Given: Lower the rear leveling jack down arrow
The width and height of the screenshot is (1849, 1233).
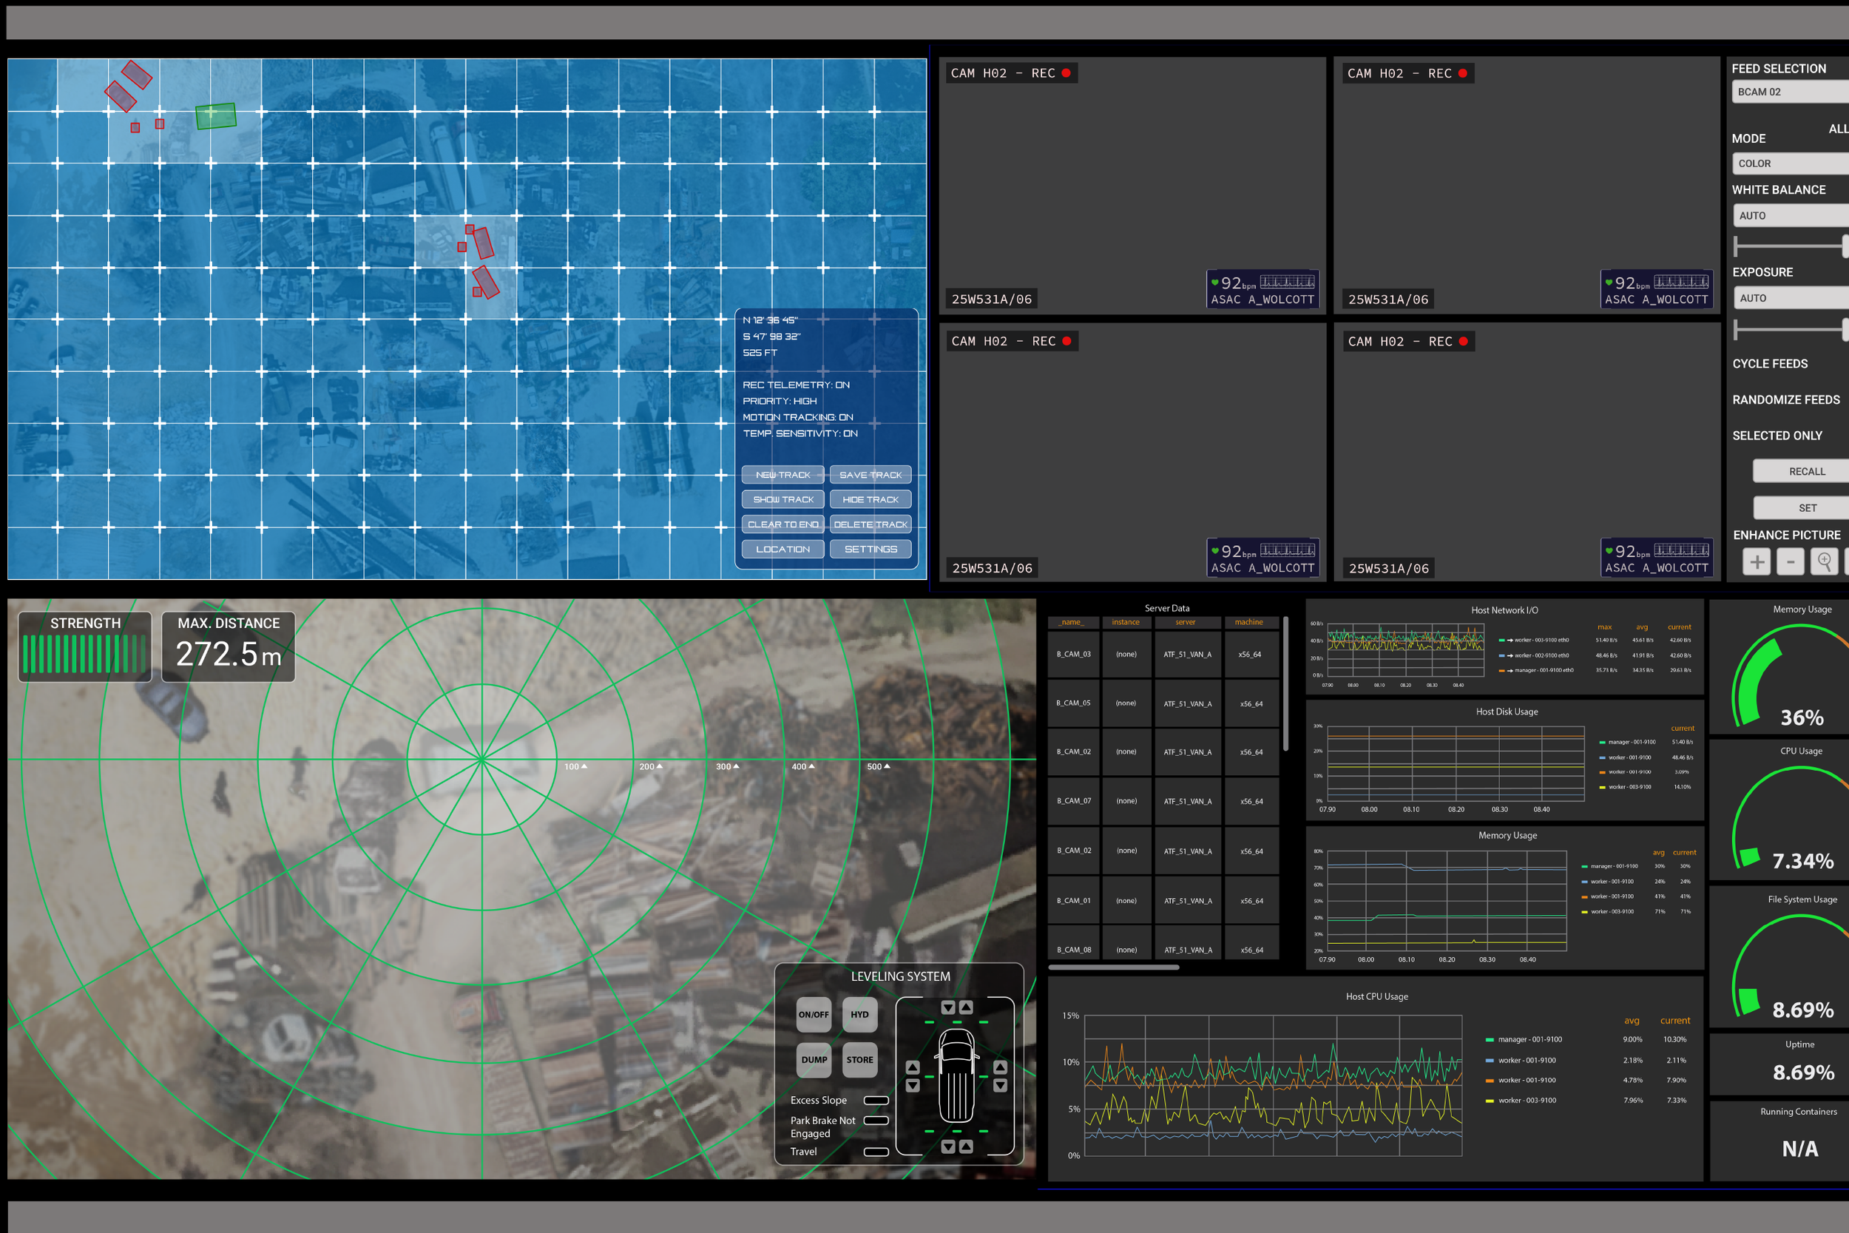Looking at the screenshot, I should click(x=948, y=1146).
